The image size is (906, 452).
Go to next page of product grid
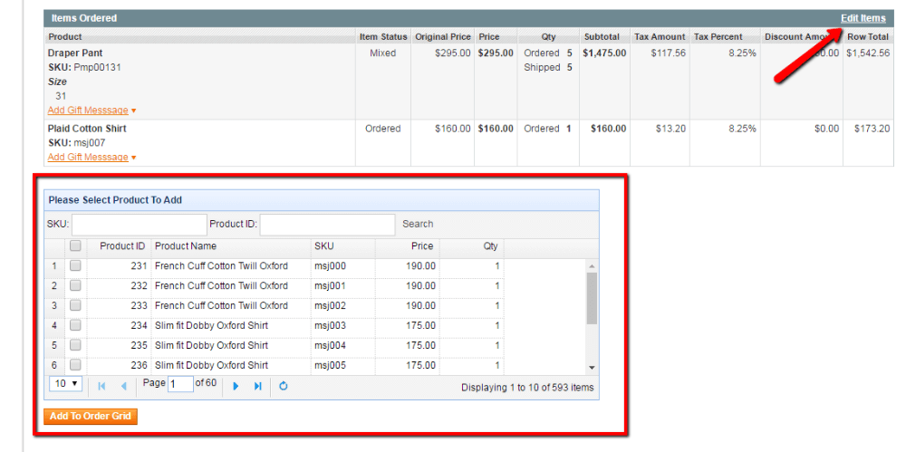[x=236, y=386]
